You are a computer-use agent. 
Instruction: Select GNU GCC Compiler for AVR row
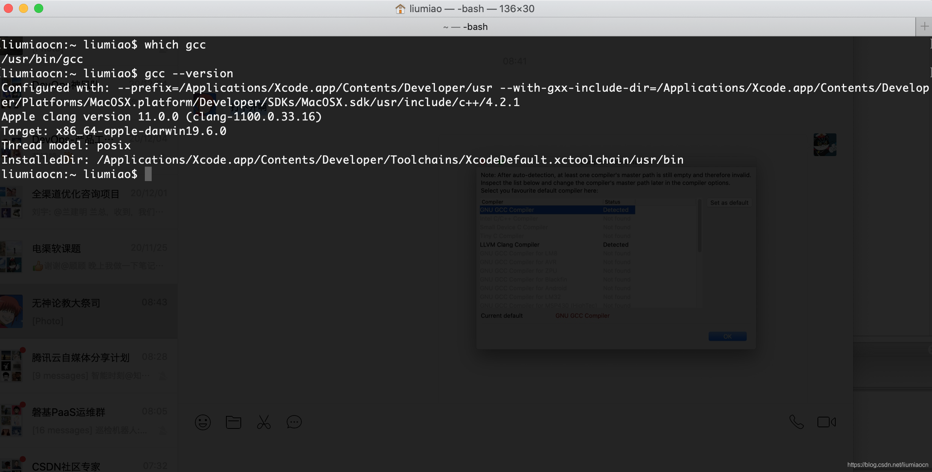pyautogui.click(x=557, y=262)
